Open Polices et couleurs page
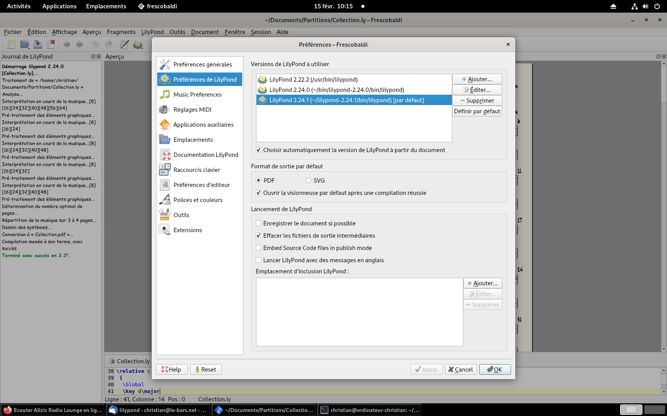Viewport: 667px width, 416px height. (x=200, y=200)
